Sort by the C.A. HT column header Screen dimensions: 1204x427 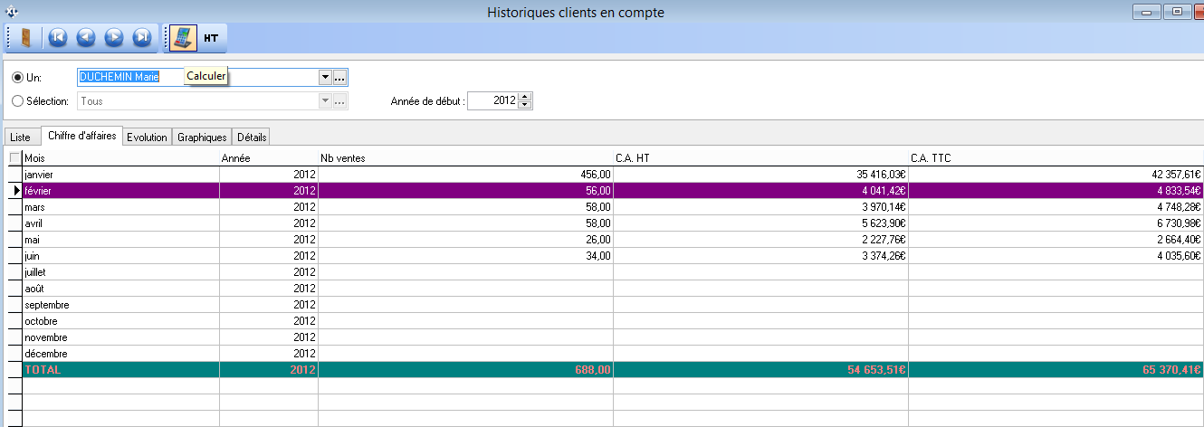click(x=760, y=158)
